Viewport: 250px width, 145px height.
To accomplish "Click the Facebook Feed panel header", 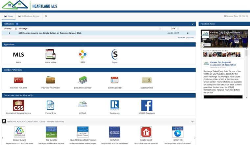I will [224, 24].
